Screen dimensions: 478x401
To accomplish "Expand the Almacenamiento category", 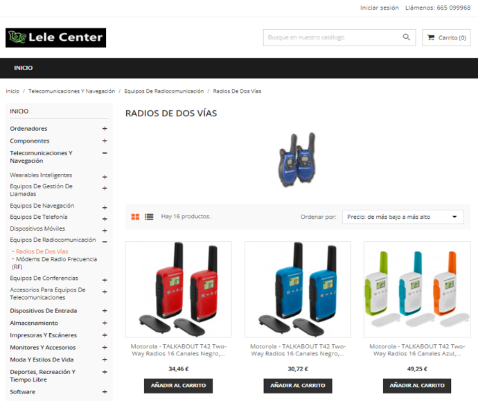I will 105,323.
